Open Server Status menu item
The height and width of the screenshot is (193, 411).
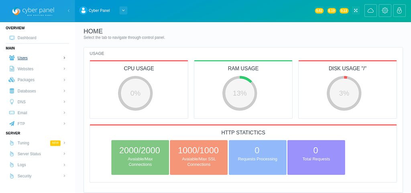point(29,154)
